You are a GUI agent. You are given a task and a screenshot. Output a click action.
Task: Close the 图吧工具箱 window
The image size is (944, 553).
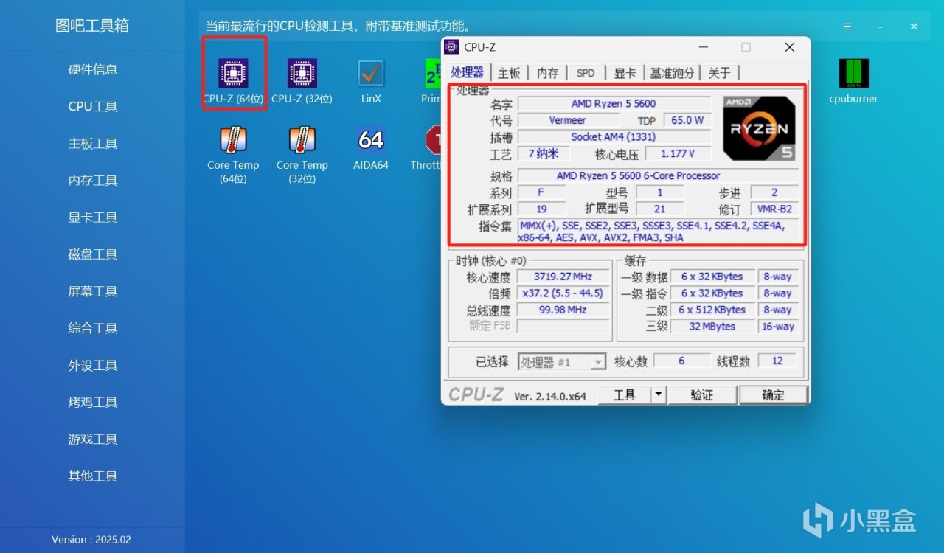click(x=914, y=27)
